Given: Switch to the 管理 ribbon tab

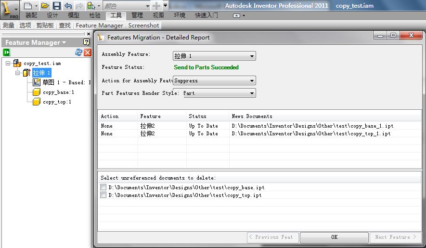Looking at the screenshot, I should point(137,15).
